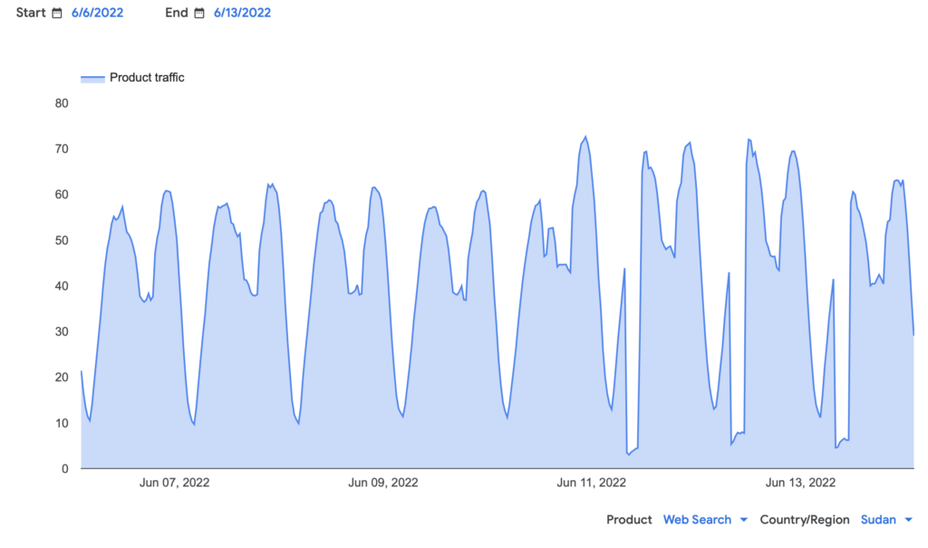
Task: Click the Jun 09, 2022 axis label
Action: 383,482
